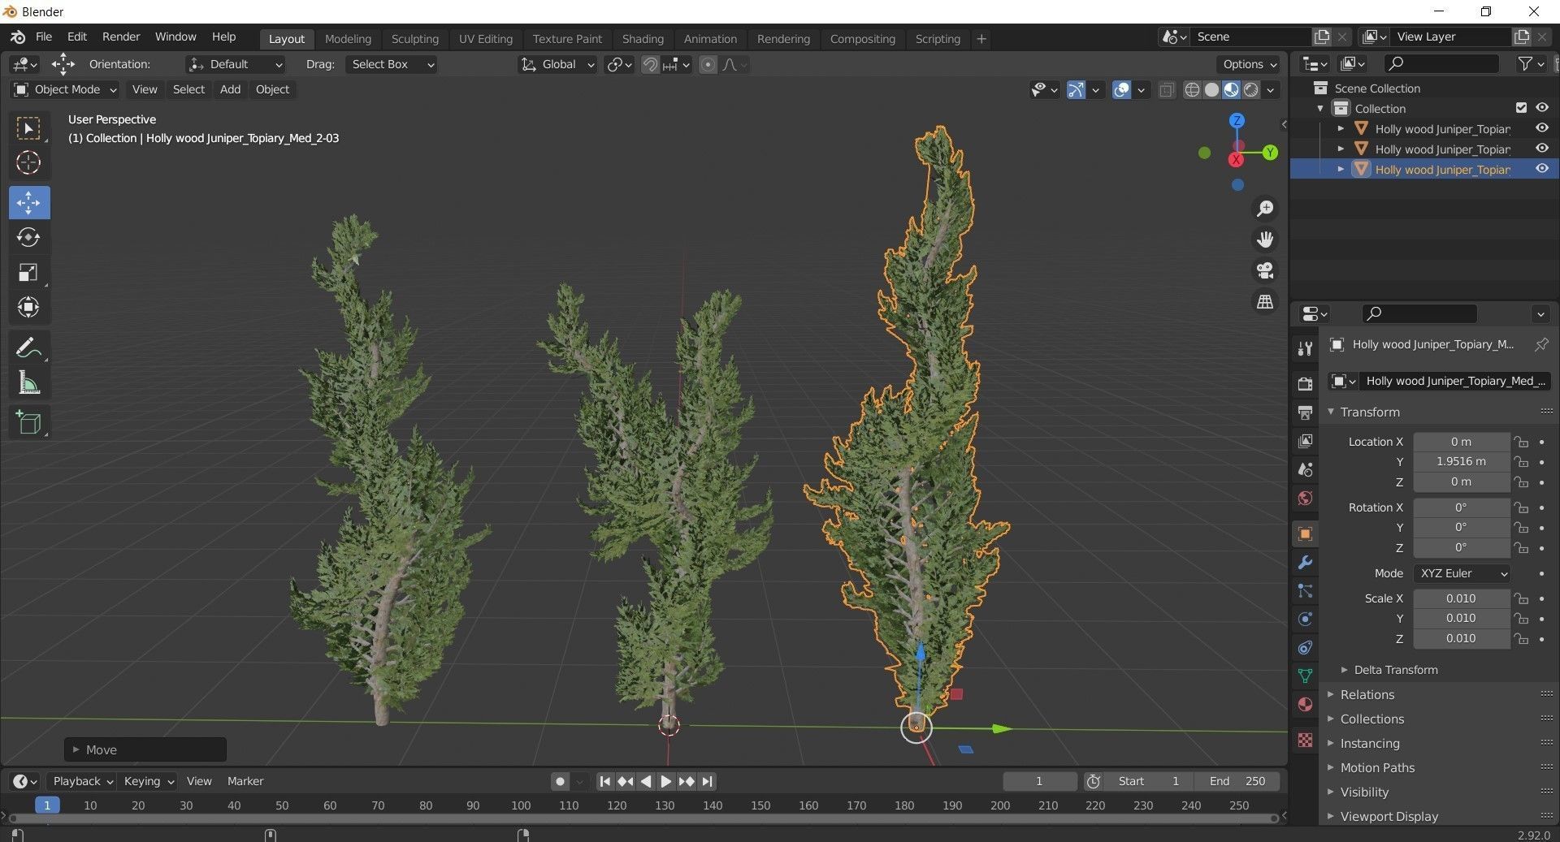Open the Object Constraints properties tab
1560x842 pixels.
[1305, 647]
